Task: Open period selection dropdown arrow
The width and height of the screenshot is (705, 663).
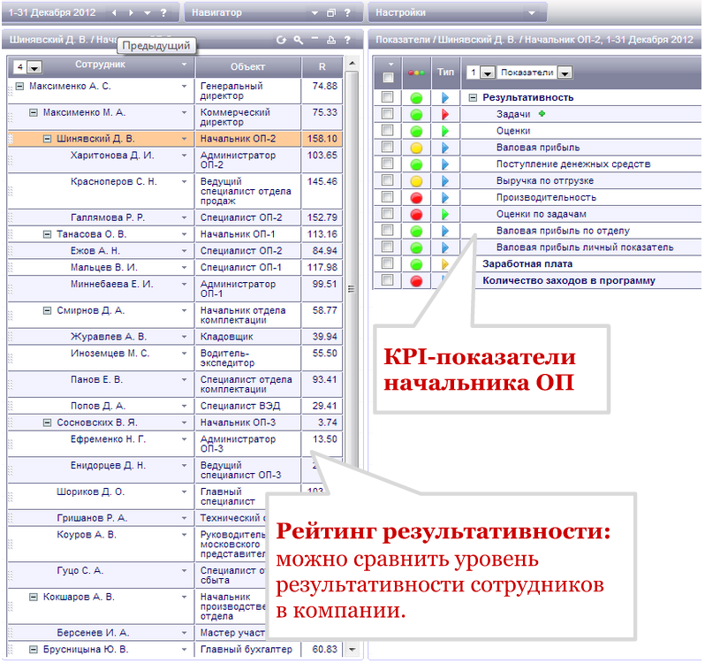Action: coord(147,13)
